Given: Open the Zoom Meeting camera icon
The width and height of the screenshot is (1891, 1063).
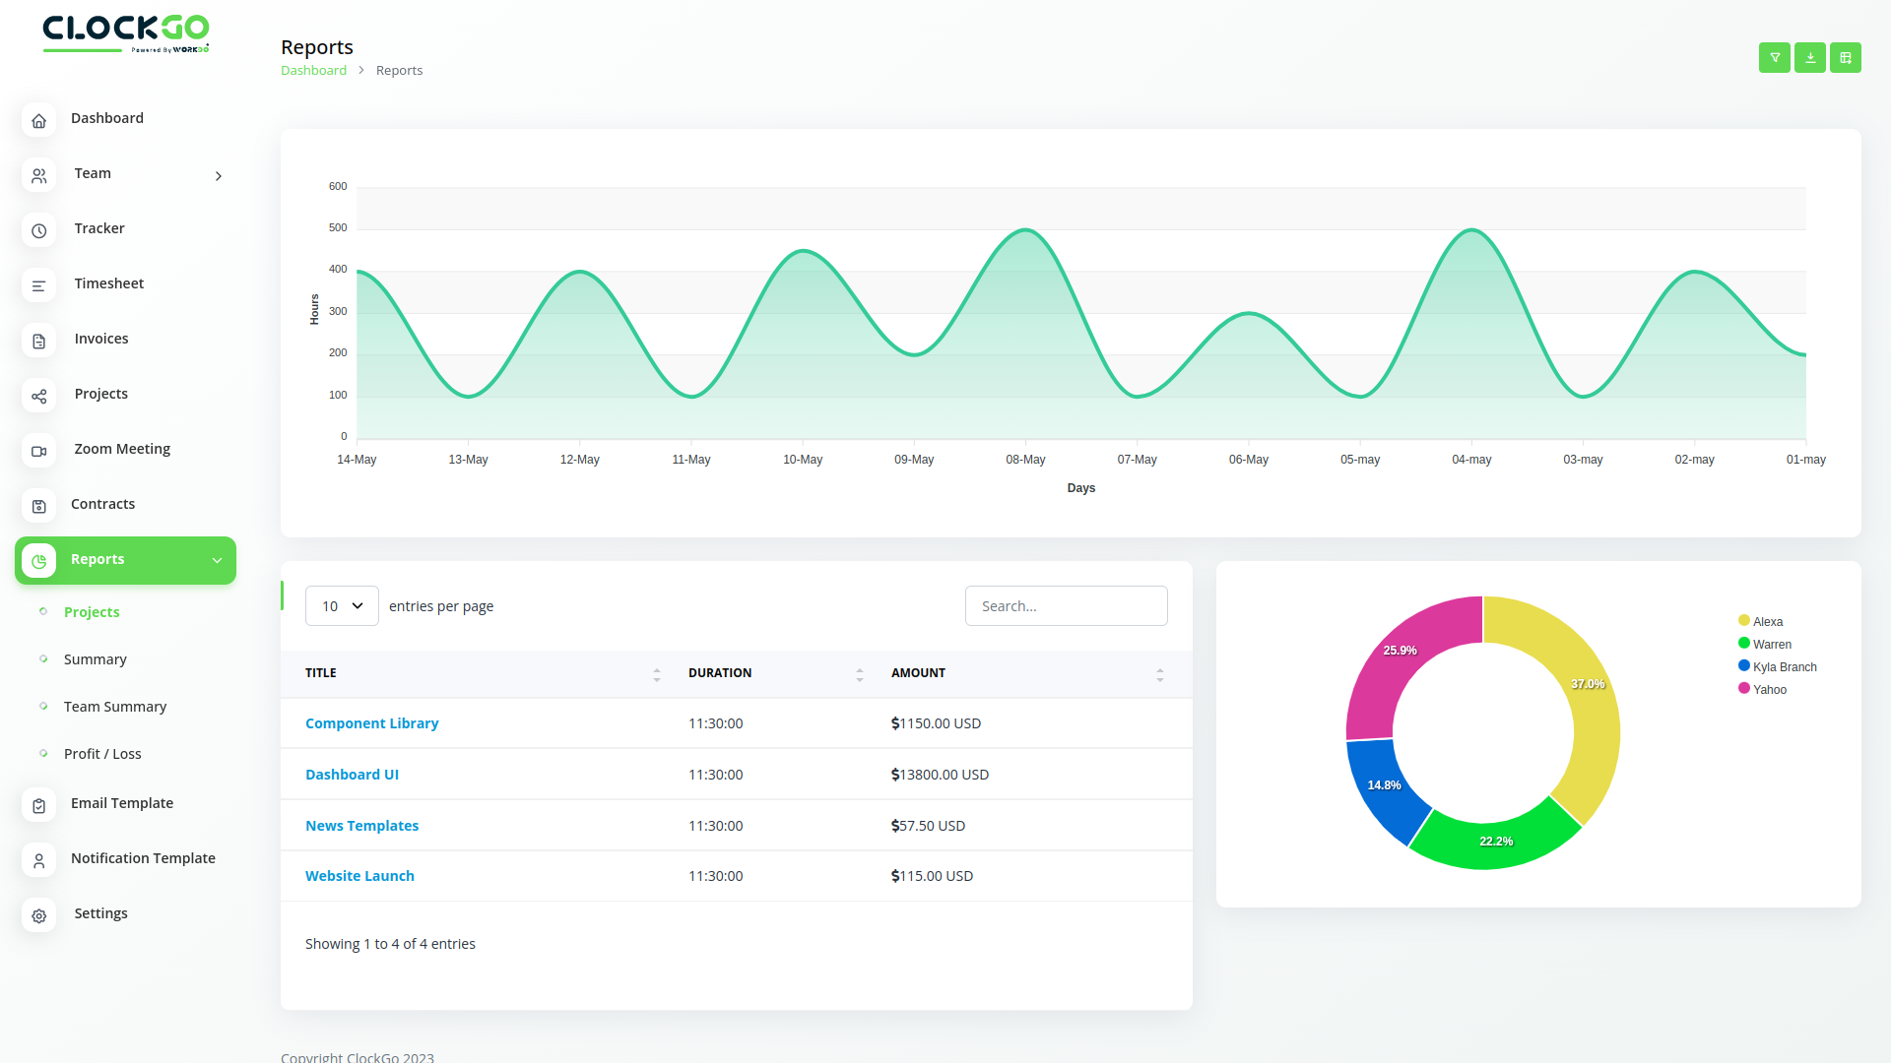Looking at the screenshot, I should [x=39, y=451].
